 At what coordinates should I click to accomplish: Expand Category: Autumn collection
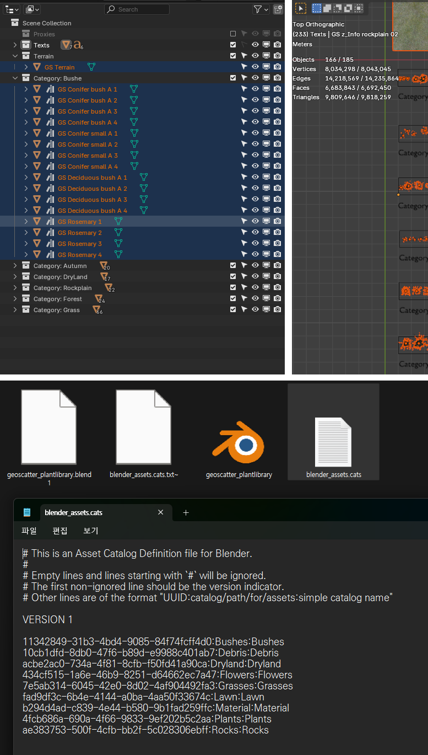[x=15, y=266]
